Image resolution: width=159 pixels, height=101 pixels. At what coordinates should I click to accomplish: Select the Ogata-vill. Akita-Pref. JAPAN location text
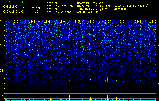(x=113, y=6)
